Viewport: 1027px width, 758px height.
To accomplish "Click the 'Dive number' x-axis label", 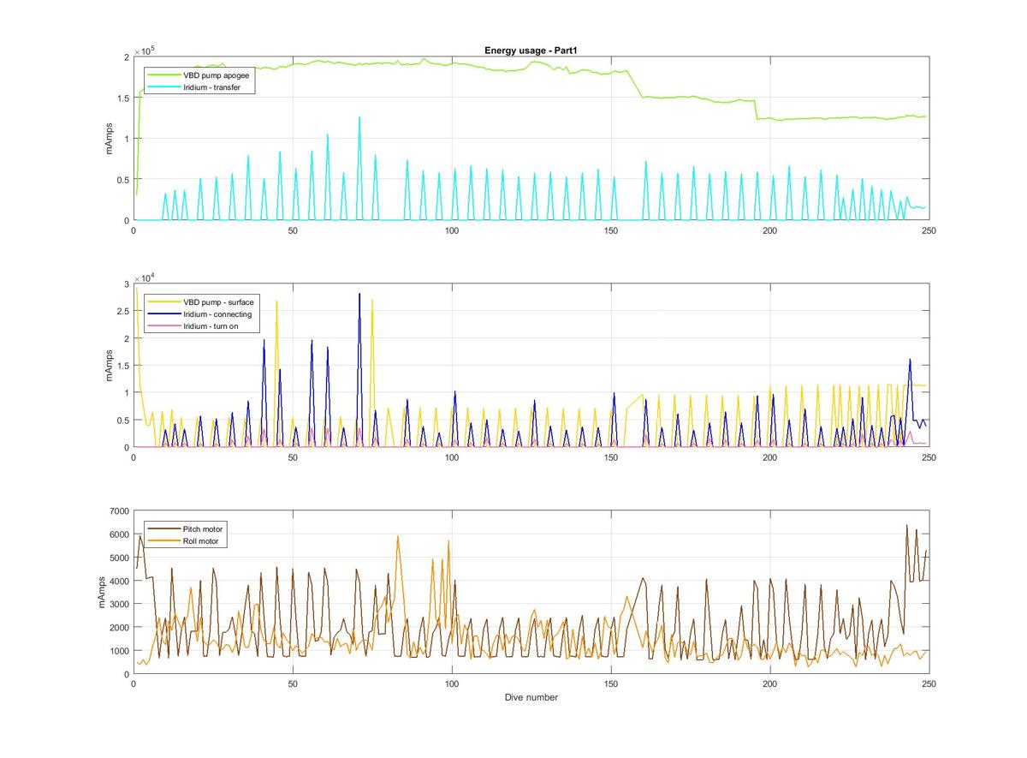I will tap(531, 697).
